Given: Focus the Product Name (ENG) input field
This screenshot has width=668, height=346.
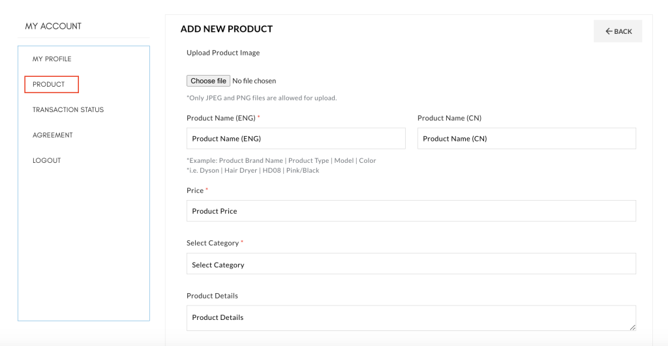Looking at the screenshot, I should tap(296, 138).
